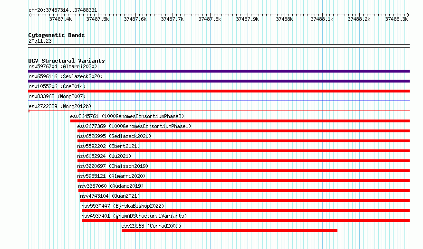423x249 pixels.
Task: Click the 37488.1k ruler tick label
Action: click(322, 19)
